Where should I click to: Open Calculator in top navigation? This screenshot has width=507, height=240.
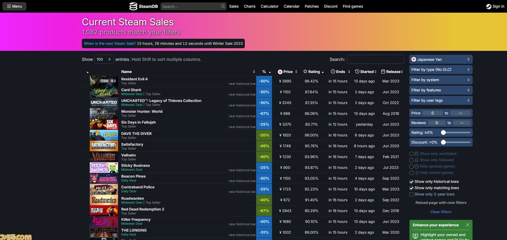click(x=269, y=6)
